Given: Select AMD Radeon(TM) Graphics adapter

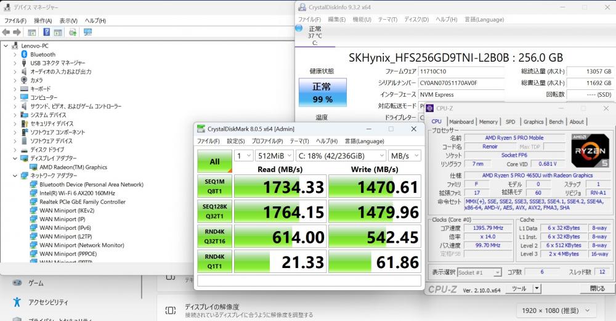Looking at the screenshot, I should point(73,167).
